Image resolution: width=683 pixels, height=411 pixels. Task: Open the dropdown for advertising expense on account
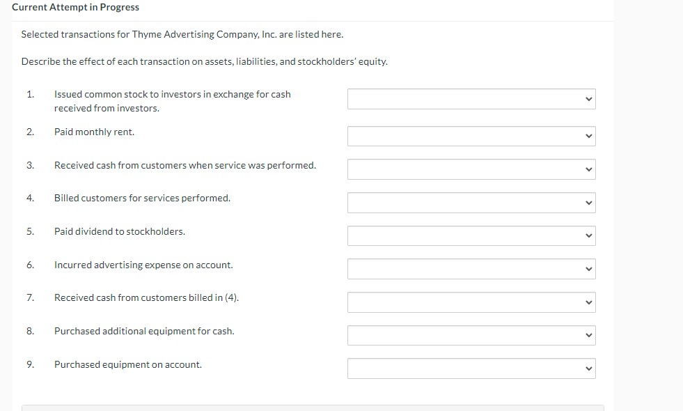click(471, 268)
